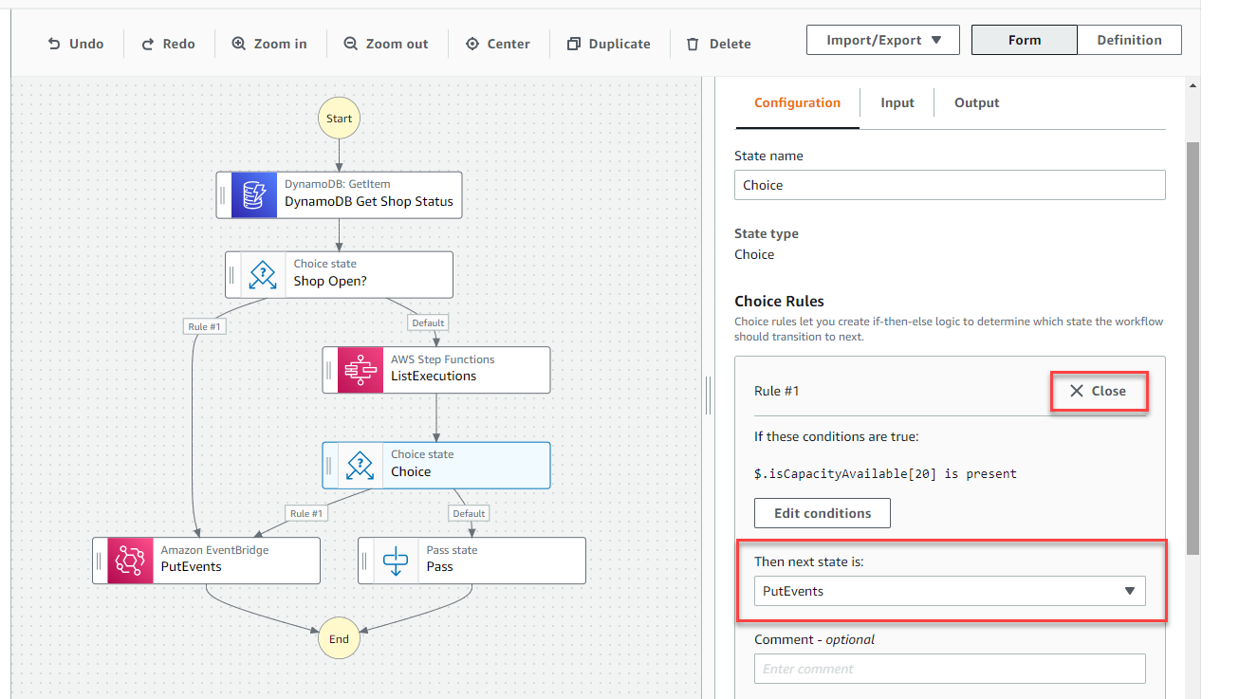The width and height of the screenshot is (1239, 699).
Task: Click the X icon beside Close
Action: point(1077,391)
